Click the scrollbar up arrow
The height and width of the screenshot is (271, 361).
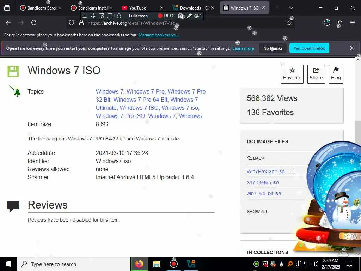click(x=358, y=59)
